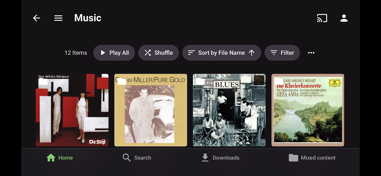Tap the back arrow icon
Viewport: 381px width, 176px height.
pyautogui.click(x=36, y=18)
